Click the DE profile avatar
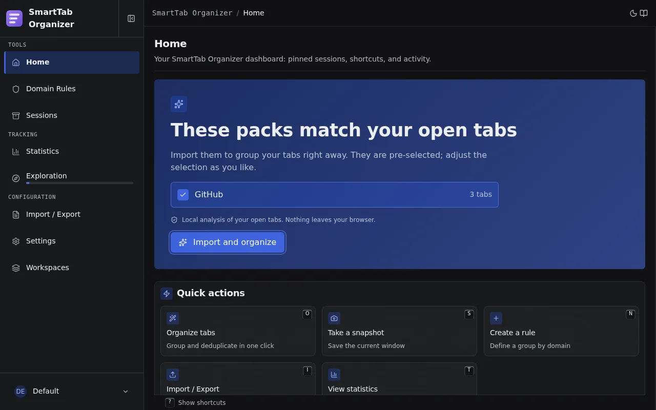 click(x=20, y=391)
